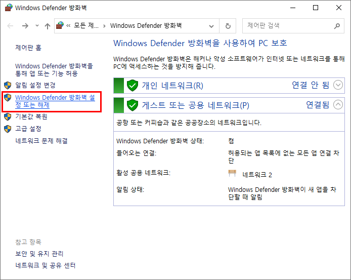The height and width of the screenshot is (280, 351).
Task: Open the 제어판 홈 link
Action: 28,48
